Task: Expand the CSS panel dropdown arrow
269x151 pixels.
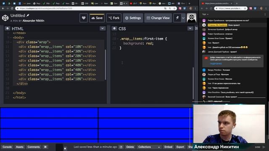Action: pos(190,29)
